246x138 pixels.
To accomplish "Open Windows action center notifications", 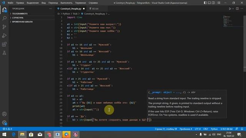I will tap(239, 135).
